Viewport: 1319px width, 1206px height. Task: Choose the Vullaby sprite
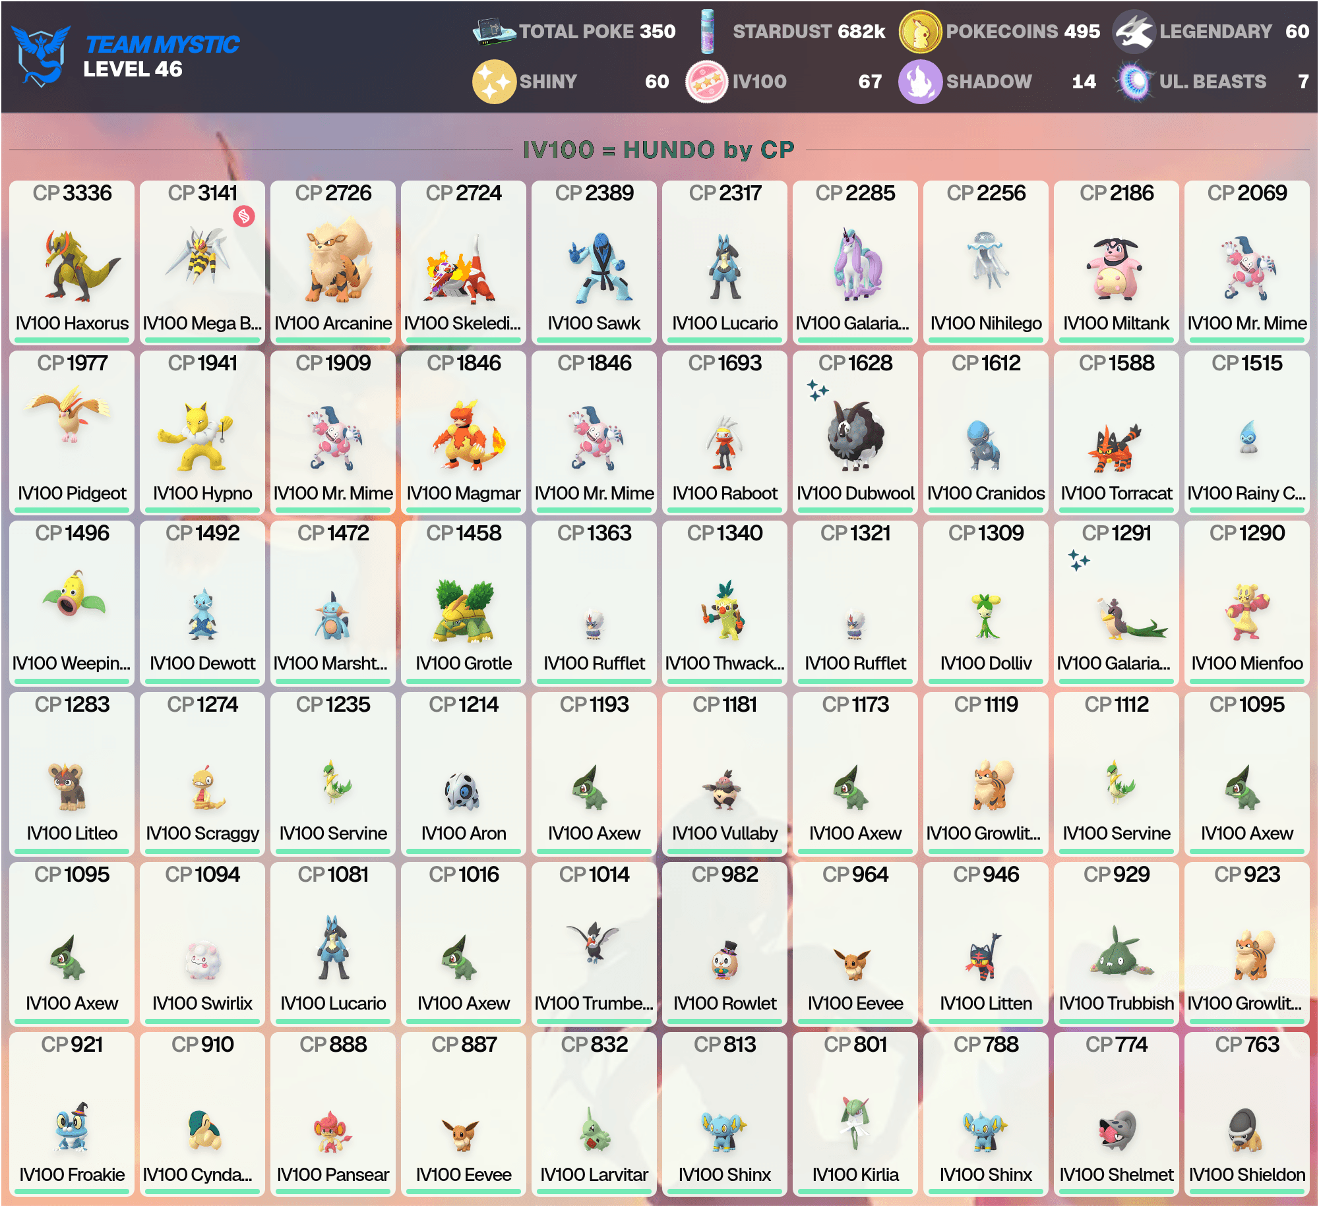724,790
